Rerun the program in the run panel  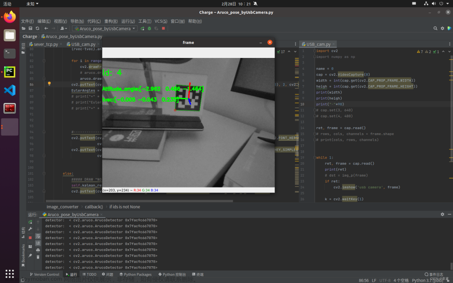pos(30,222)
